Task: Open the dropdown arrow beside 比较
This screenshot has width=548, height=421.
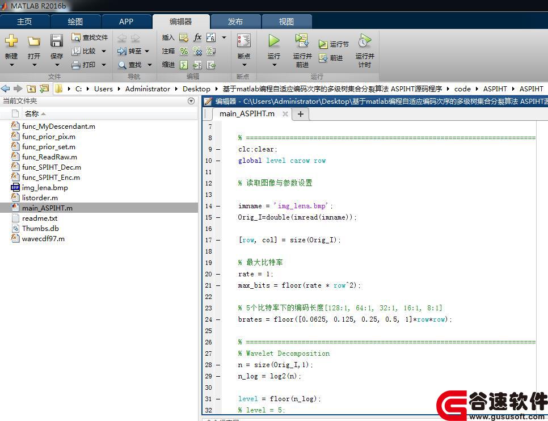Action: (x=104, y=51)
